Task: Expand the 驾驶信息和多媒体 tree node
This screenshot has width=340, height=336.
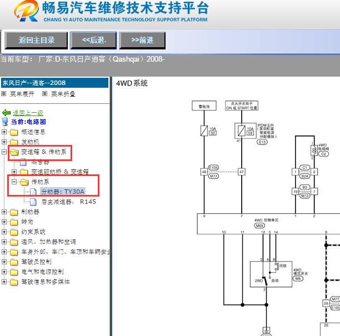Action: (x=4, y=282)
